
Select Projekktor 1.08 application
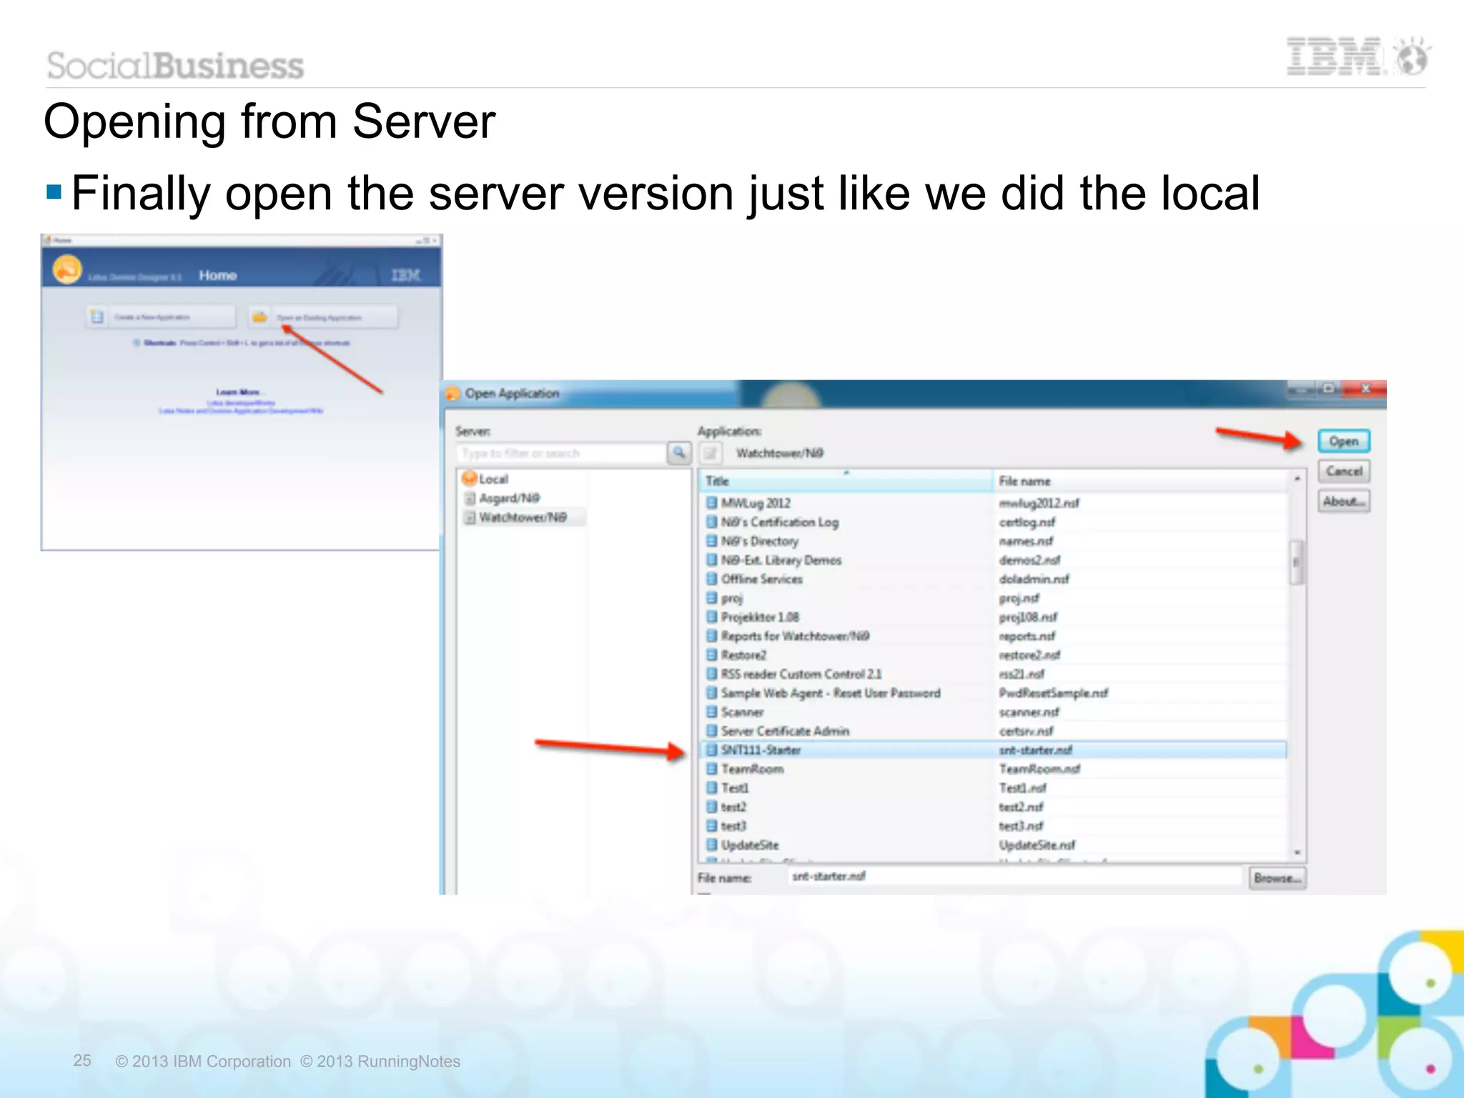pos(994,617)
